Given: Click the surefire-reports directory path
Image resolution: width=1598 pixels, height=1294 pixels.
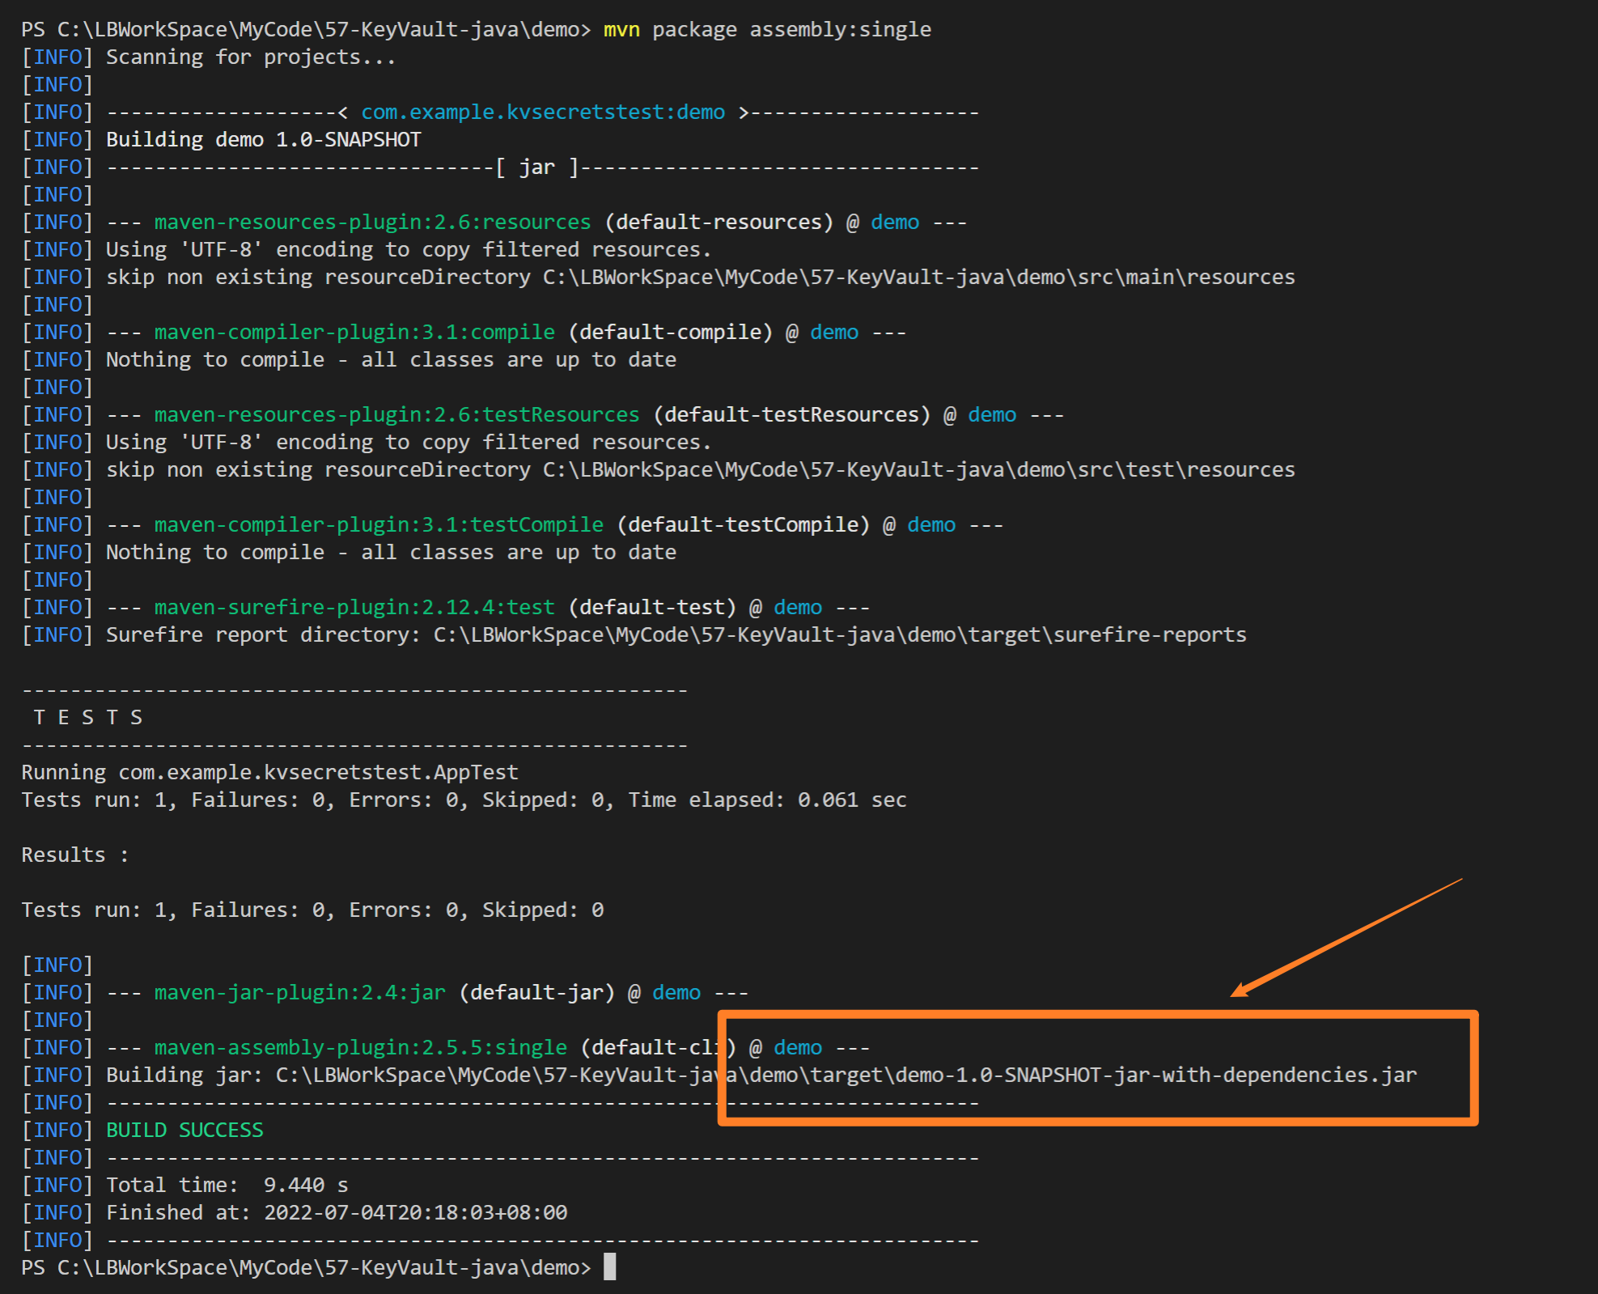Looking at the screenshot, I should coord(839,634).
